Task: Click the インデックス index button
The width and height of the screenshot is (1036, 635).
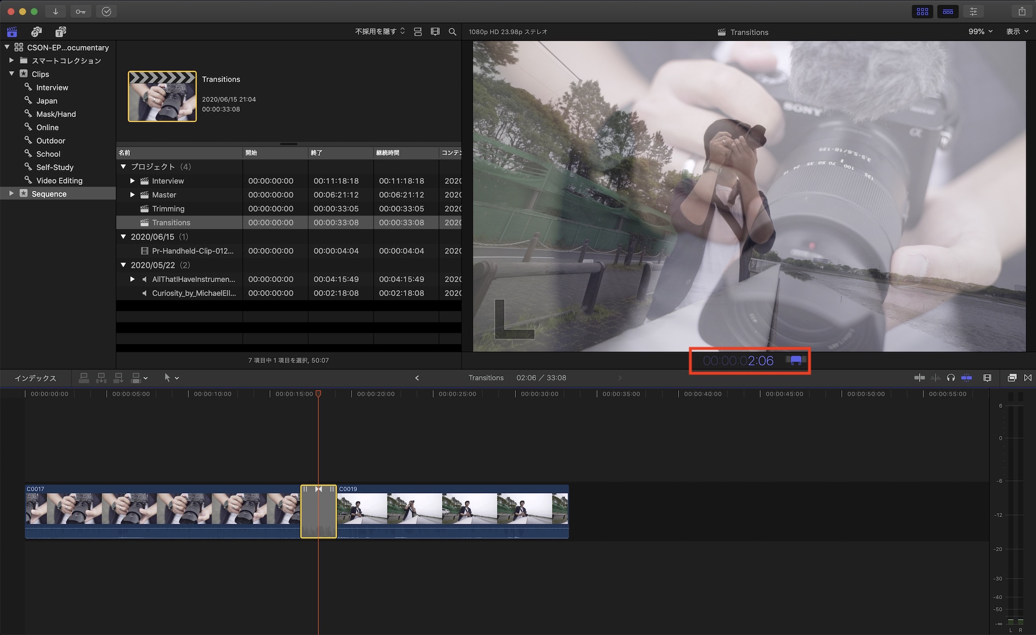Action: coord(35,378)
